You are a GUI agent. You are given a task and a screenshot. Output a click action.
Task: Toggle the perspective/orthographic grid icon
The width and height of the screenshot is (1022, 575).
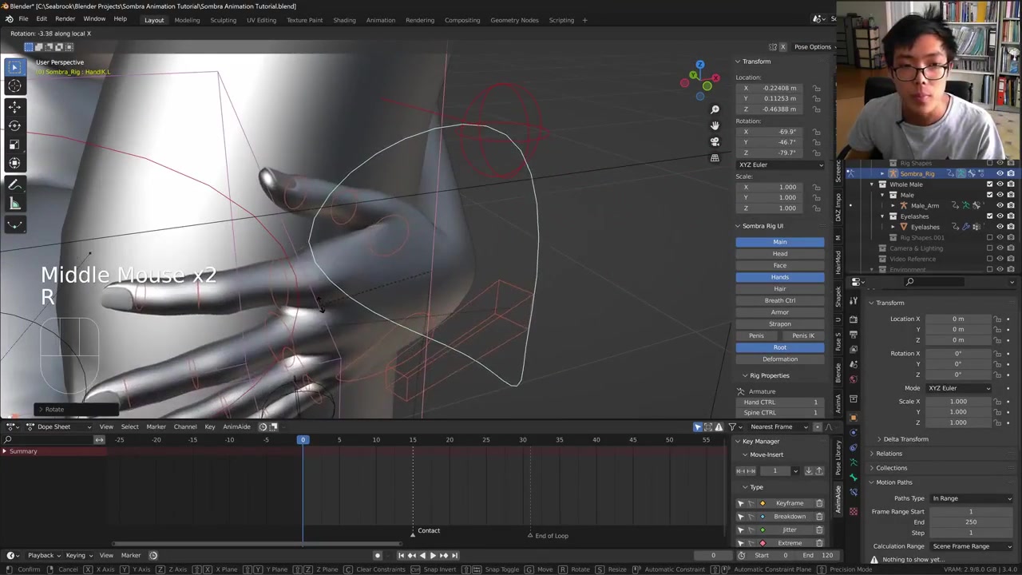pos(715,158)
